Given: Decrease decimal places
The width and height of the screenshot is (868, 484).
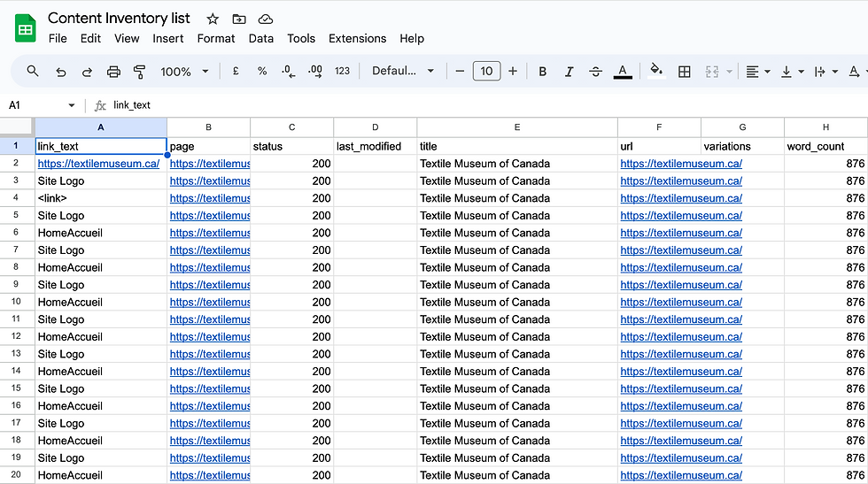Looking at the screenshot, I should click(289, 72).
